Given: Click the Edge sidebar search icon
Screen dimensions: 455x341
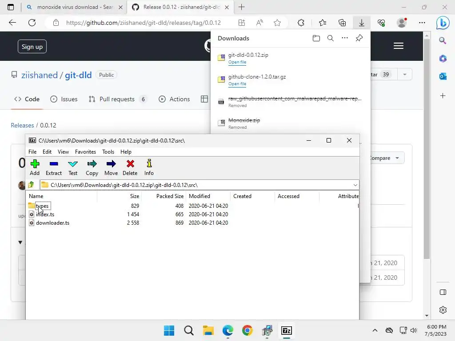Looking at the screenshot, I should coord(443,40).
